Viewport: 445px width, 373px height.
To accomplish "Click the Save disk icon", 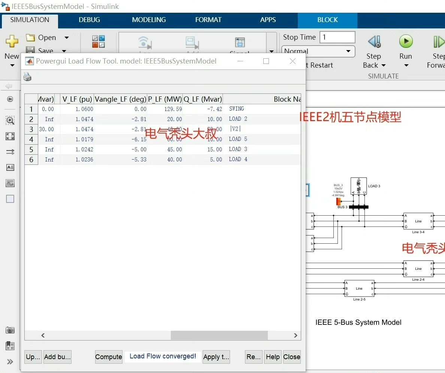I will [30, 50].
